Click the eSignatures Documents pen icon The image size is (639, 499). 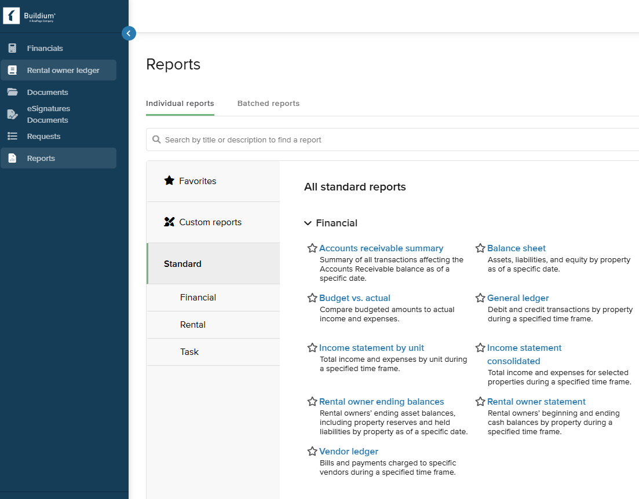12,115
